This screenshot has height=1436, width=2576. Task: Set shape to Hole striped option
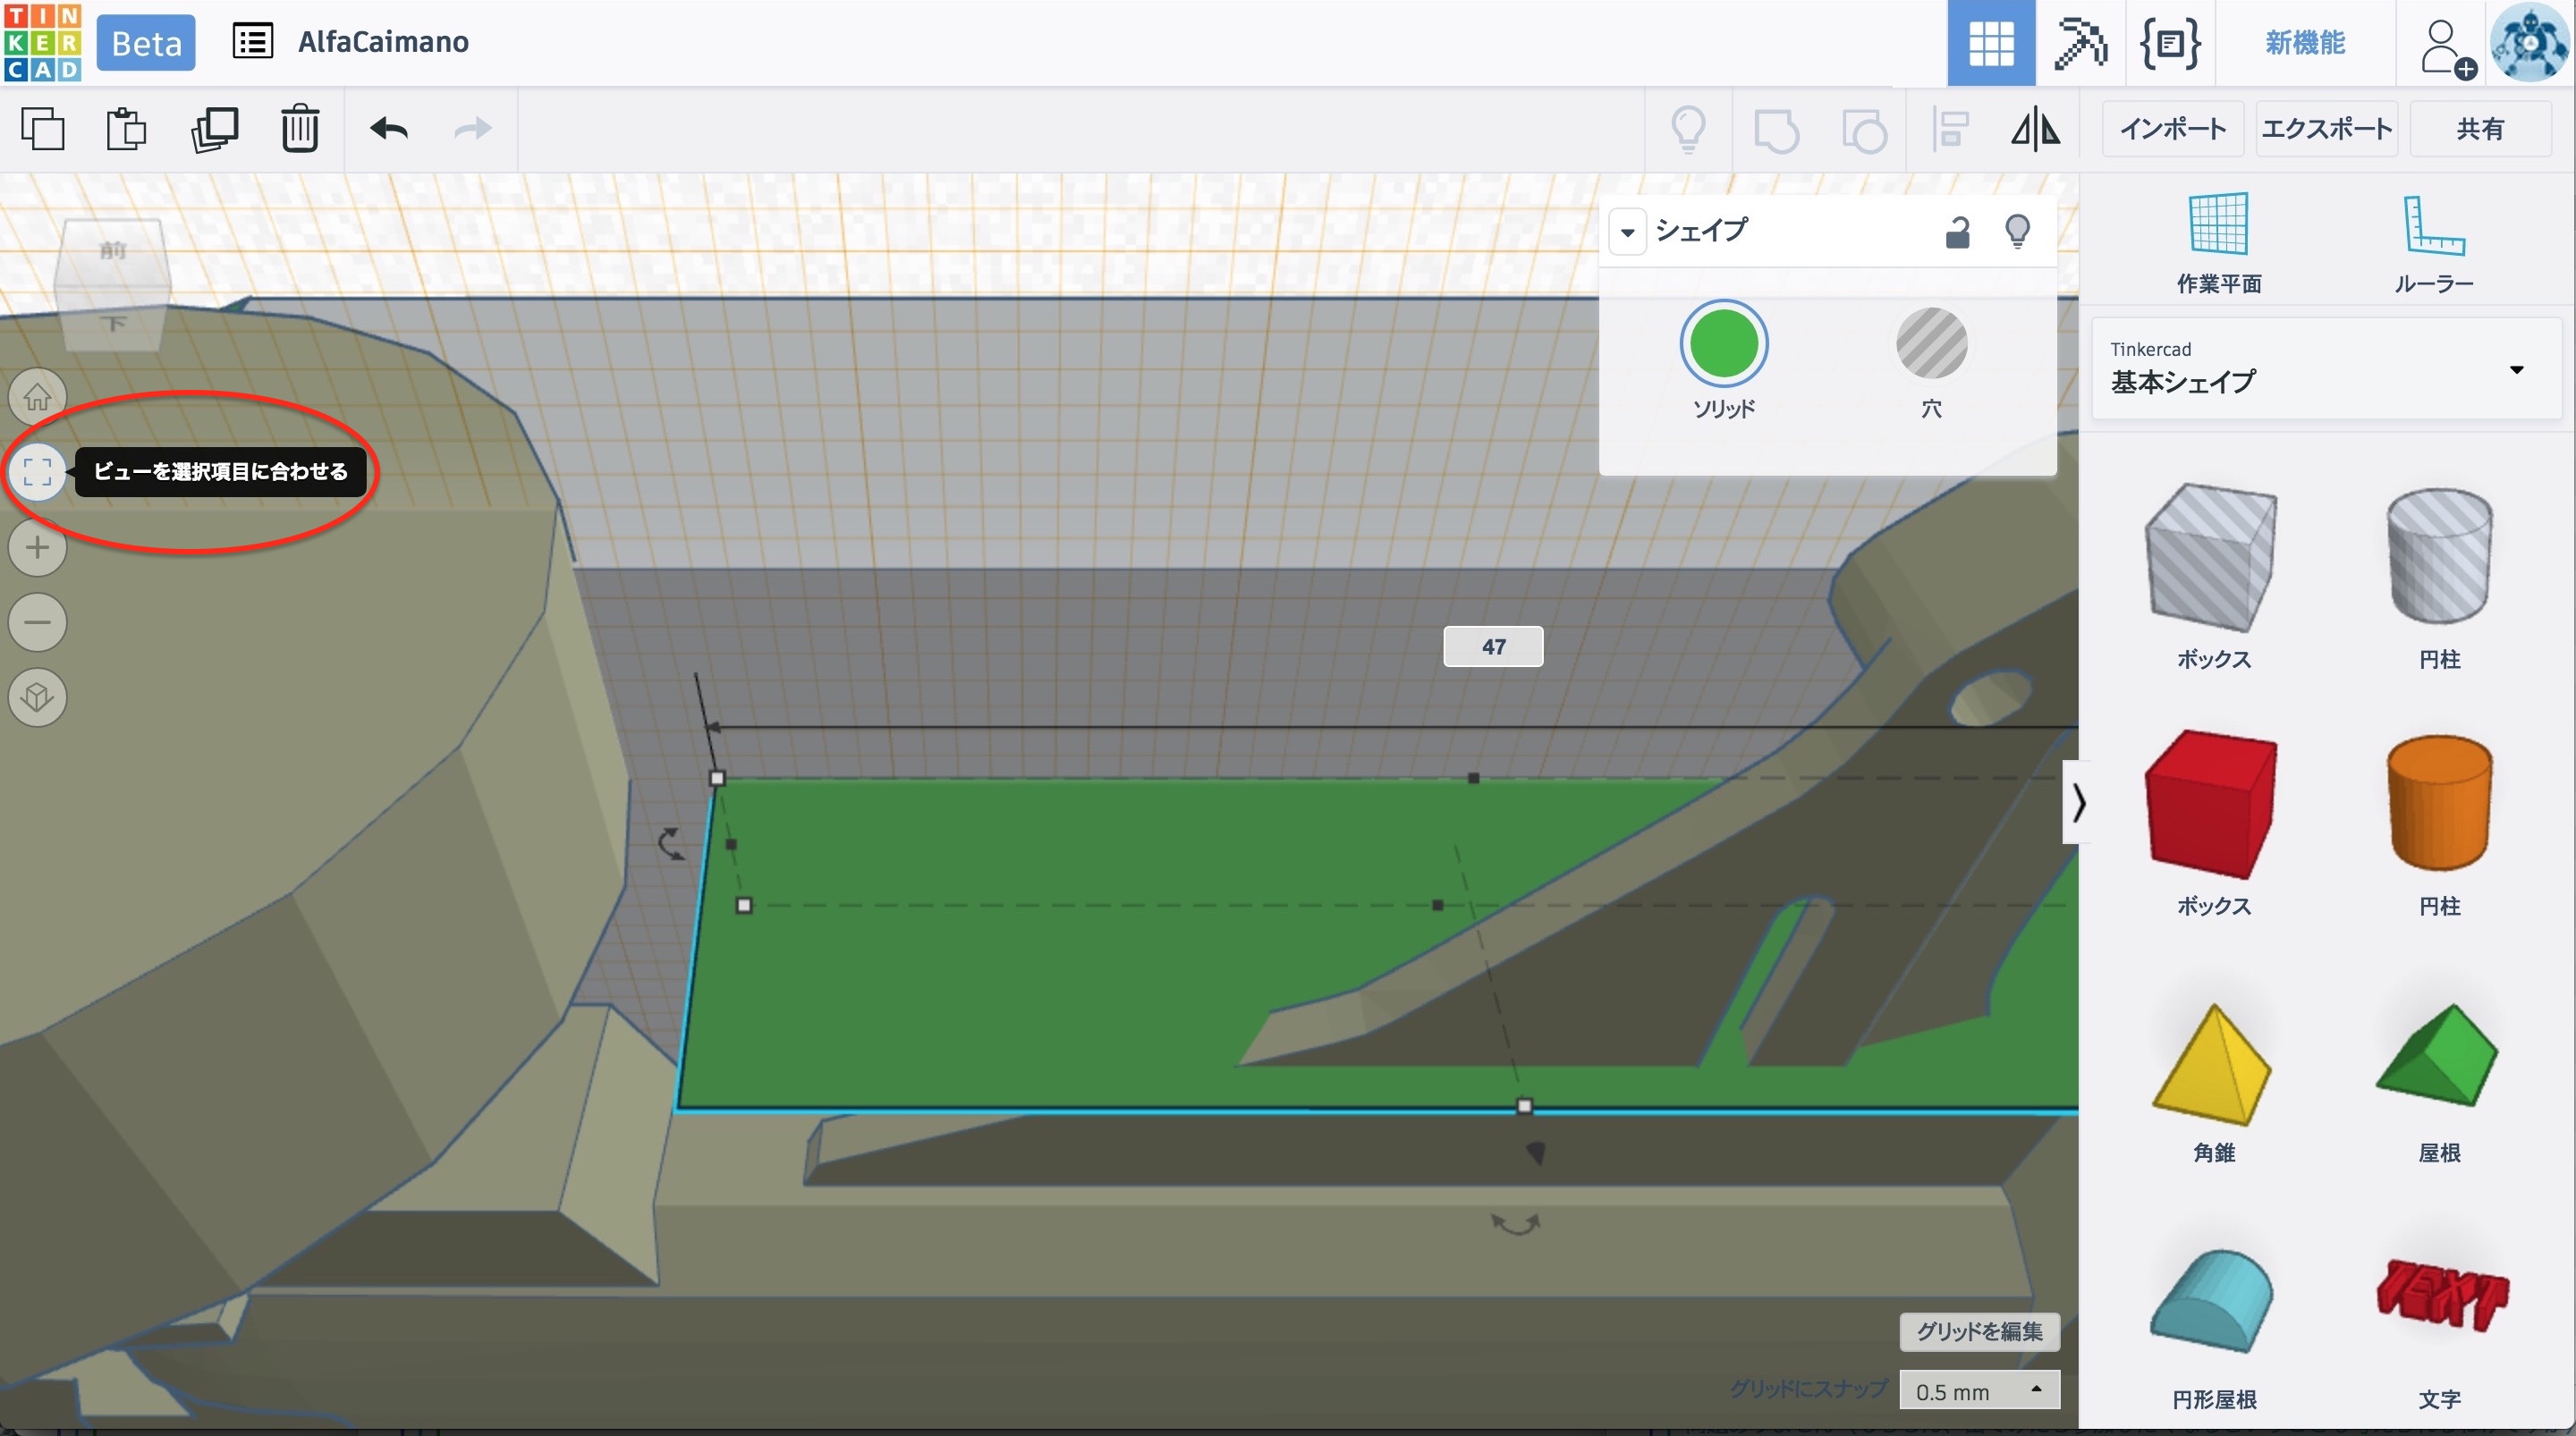click(1931, 344)
